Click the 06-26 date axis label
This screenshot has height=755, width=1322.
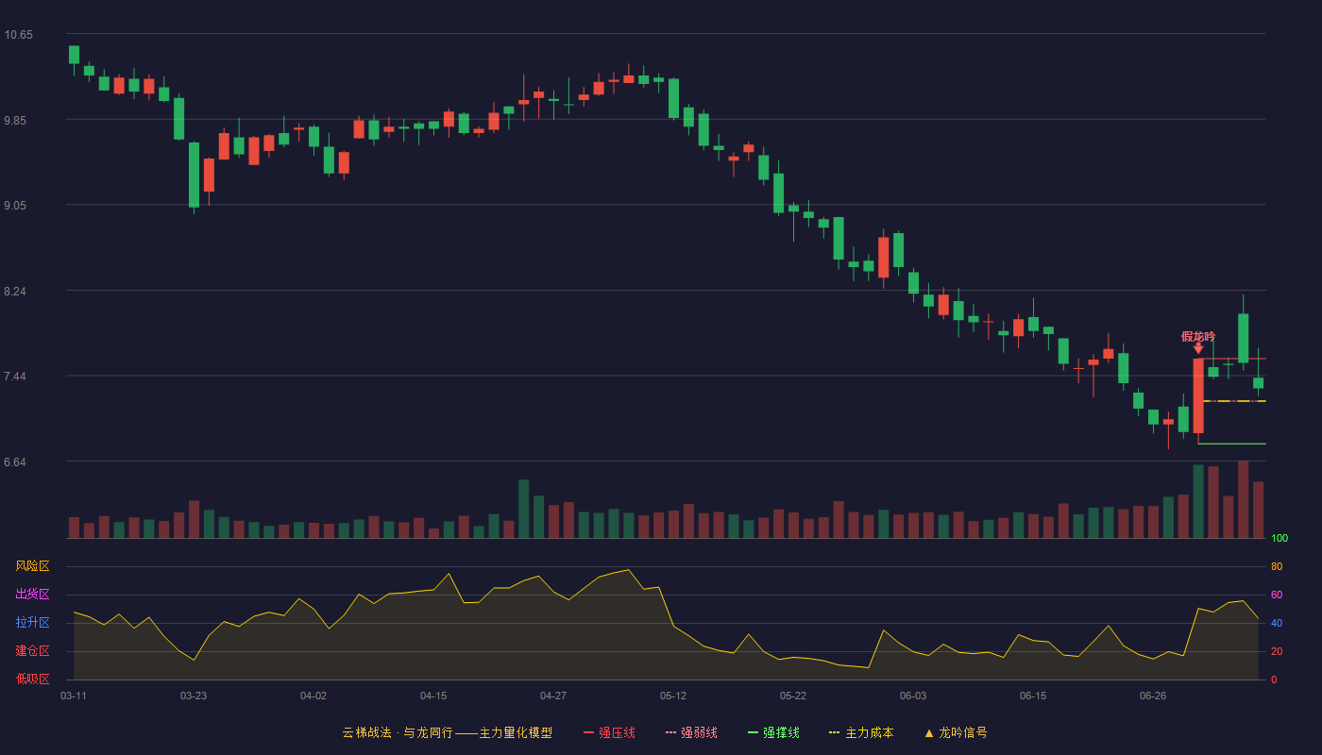pyautogui.click(x=1153, y=696)
